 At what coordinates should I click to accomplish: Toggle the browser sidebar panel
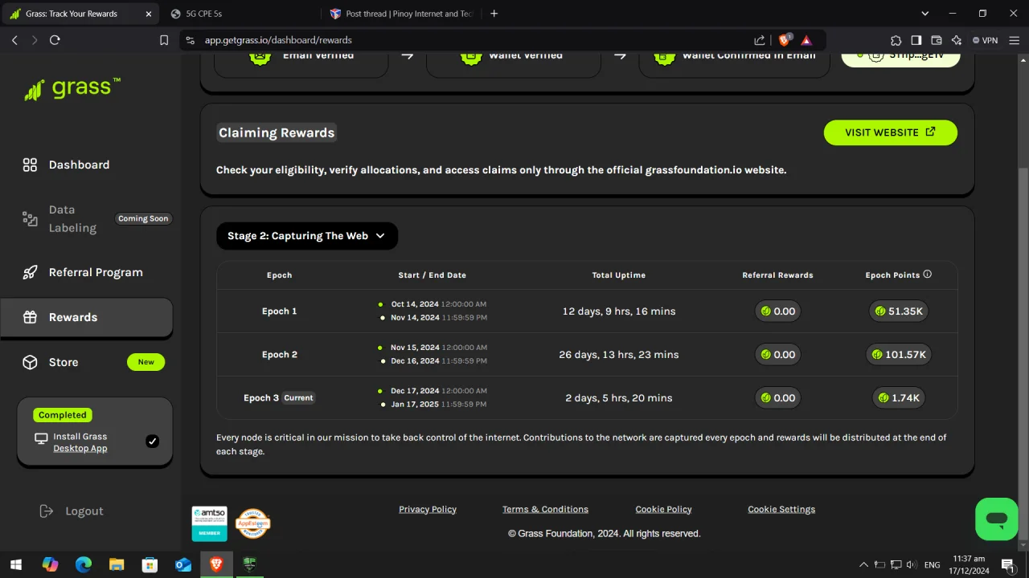[916, 40]
